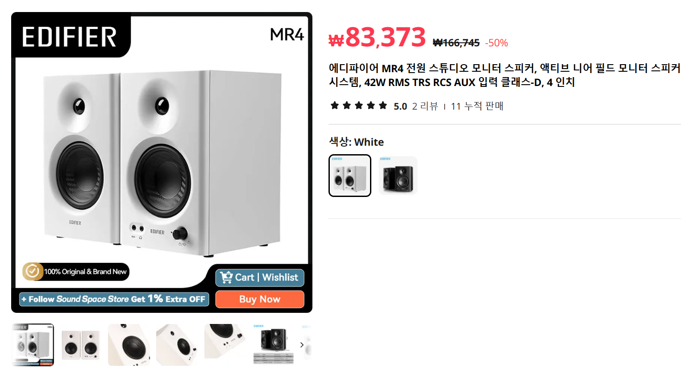View the third thumbnail woofer close-up
Screen dimensions: 694x381
pyautogui.click(x=129, y=345)
